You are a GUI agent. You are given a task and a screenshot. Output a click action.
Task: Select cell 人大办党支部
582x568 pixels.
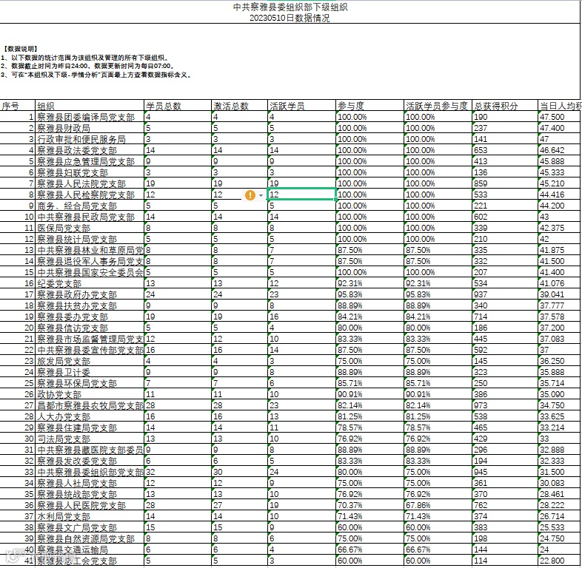click(x=90, y=416)
